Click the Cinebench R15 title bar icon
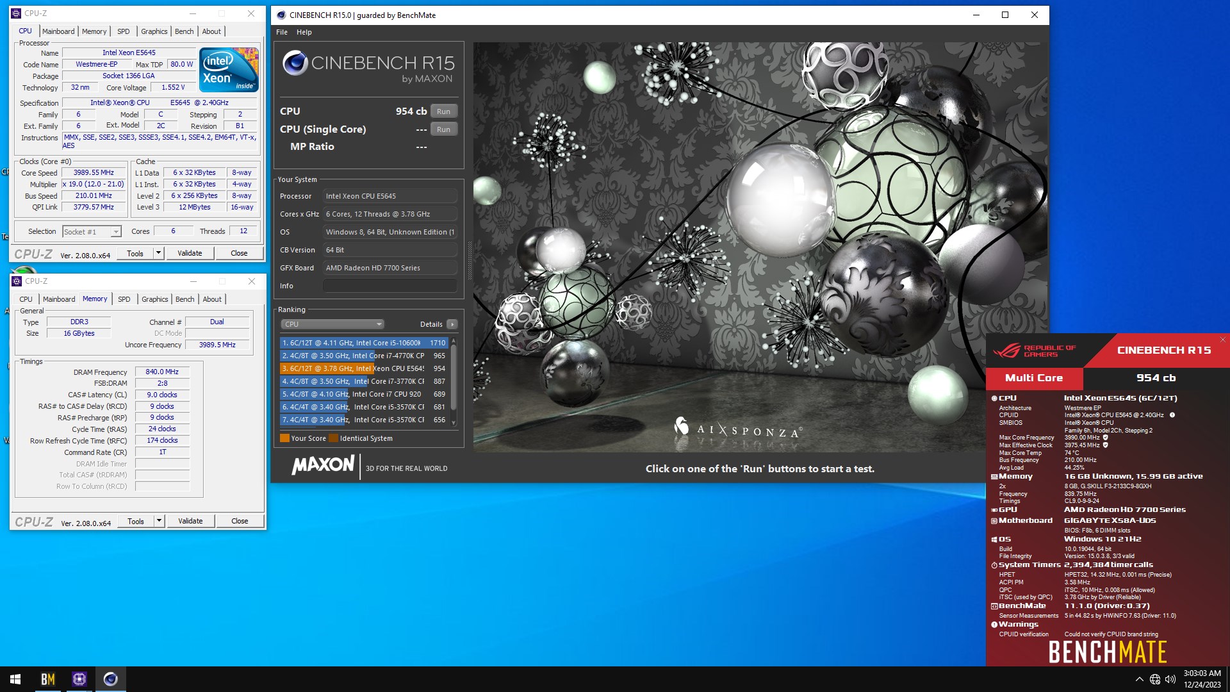This screenshot has width=1230, height=692. (280, 15)
